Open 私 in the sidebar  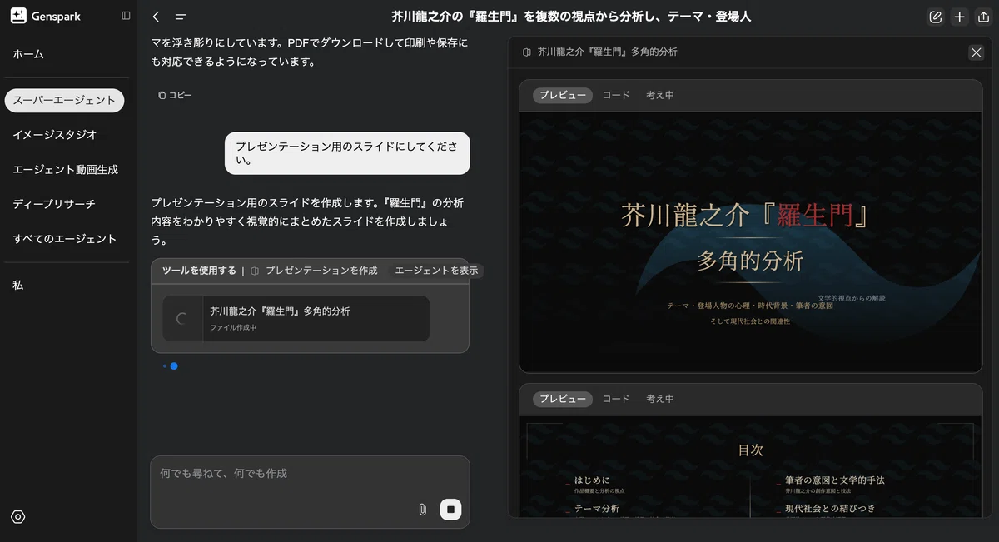point(18,285)
